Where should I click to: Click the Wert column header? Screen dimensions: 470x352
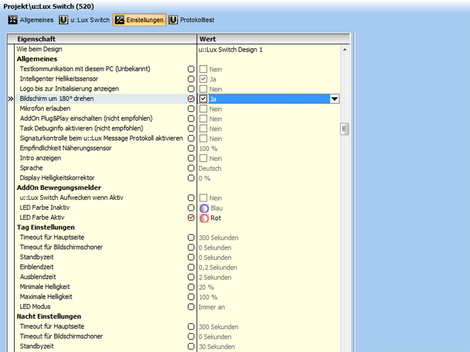coord(273,39)
